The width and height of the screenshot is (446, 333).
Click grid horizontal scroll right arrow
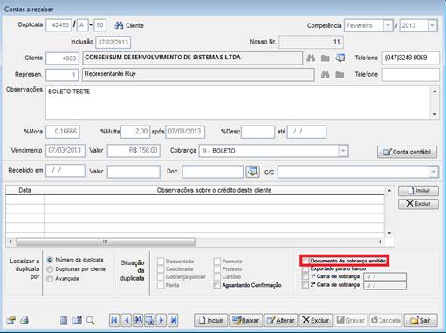pyautogui.click(x=380, y=241)
